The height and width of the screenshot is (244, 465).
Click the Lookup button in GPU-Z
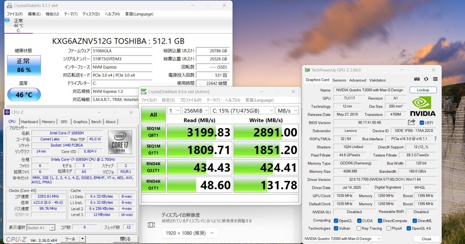point(423,90)
